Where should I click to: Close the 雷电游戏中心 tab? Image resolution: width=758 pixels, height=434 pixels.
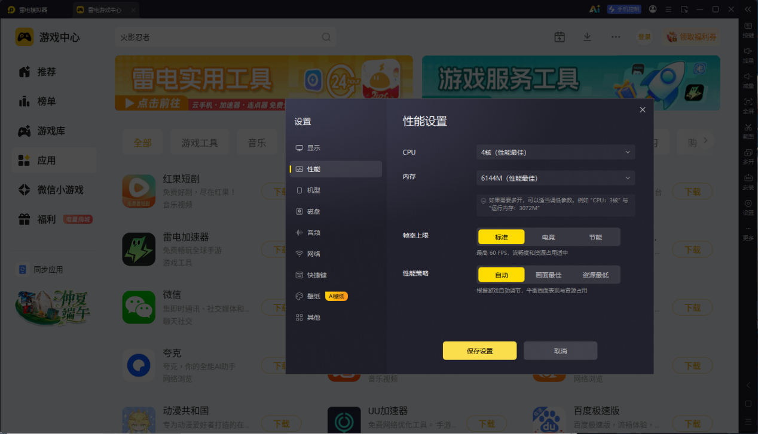pyautogui.click(x=133, y=10)
